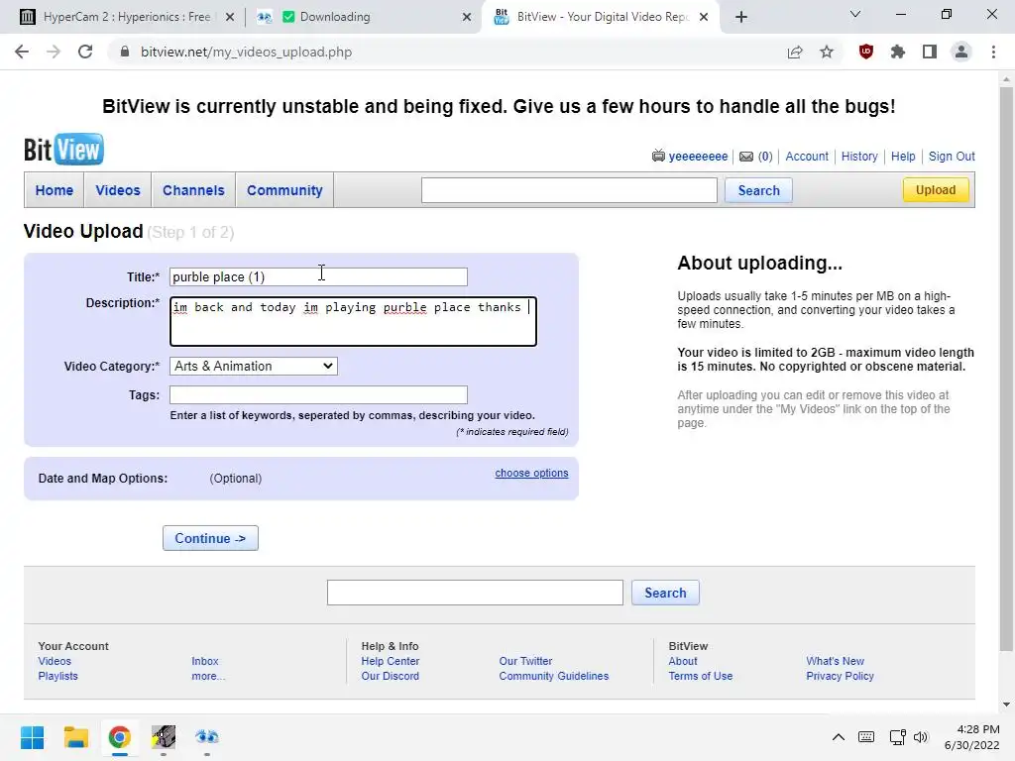Click the network tray icon
The width and height of the screenshot is (1015, 761).
(x=897, y=737)
